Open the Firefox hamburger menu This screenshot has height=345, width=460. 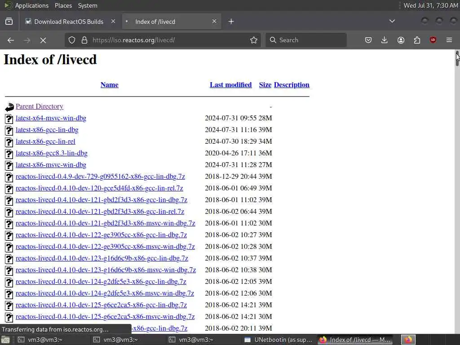click(449, 40)
